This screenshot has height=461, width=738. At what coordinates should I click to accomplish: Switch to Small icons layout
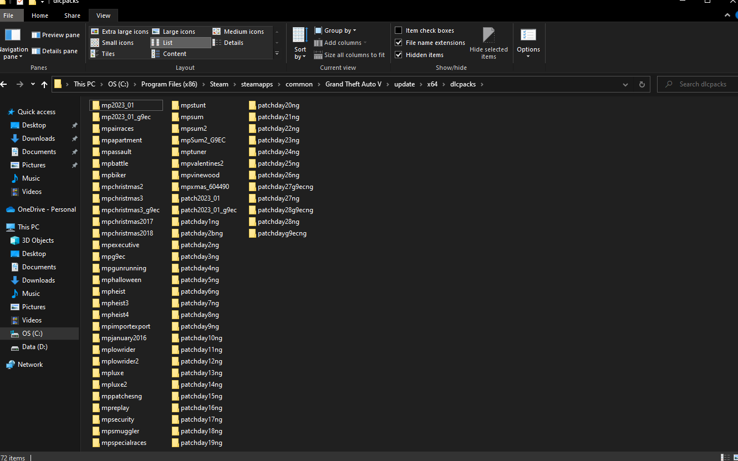point(113,43)
